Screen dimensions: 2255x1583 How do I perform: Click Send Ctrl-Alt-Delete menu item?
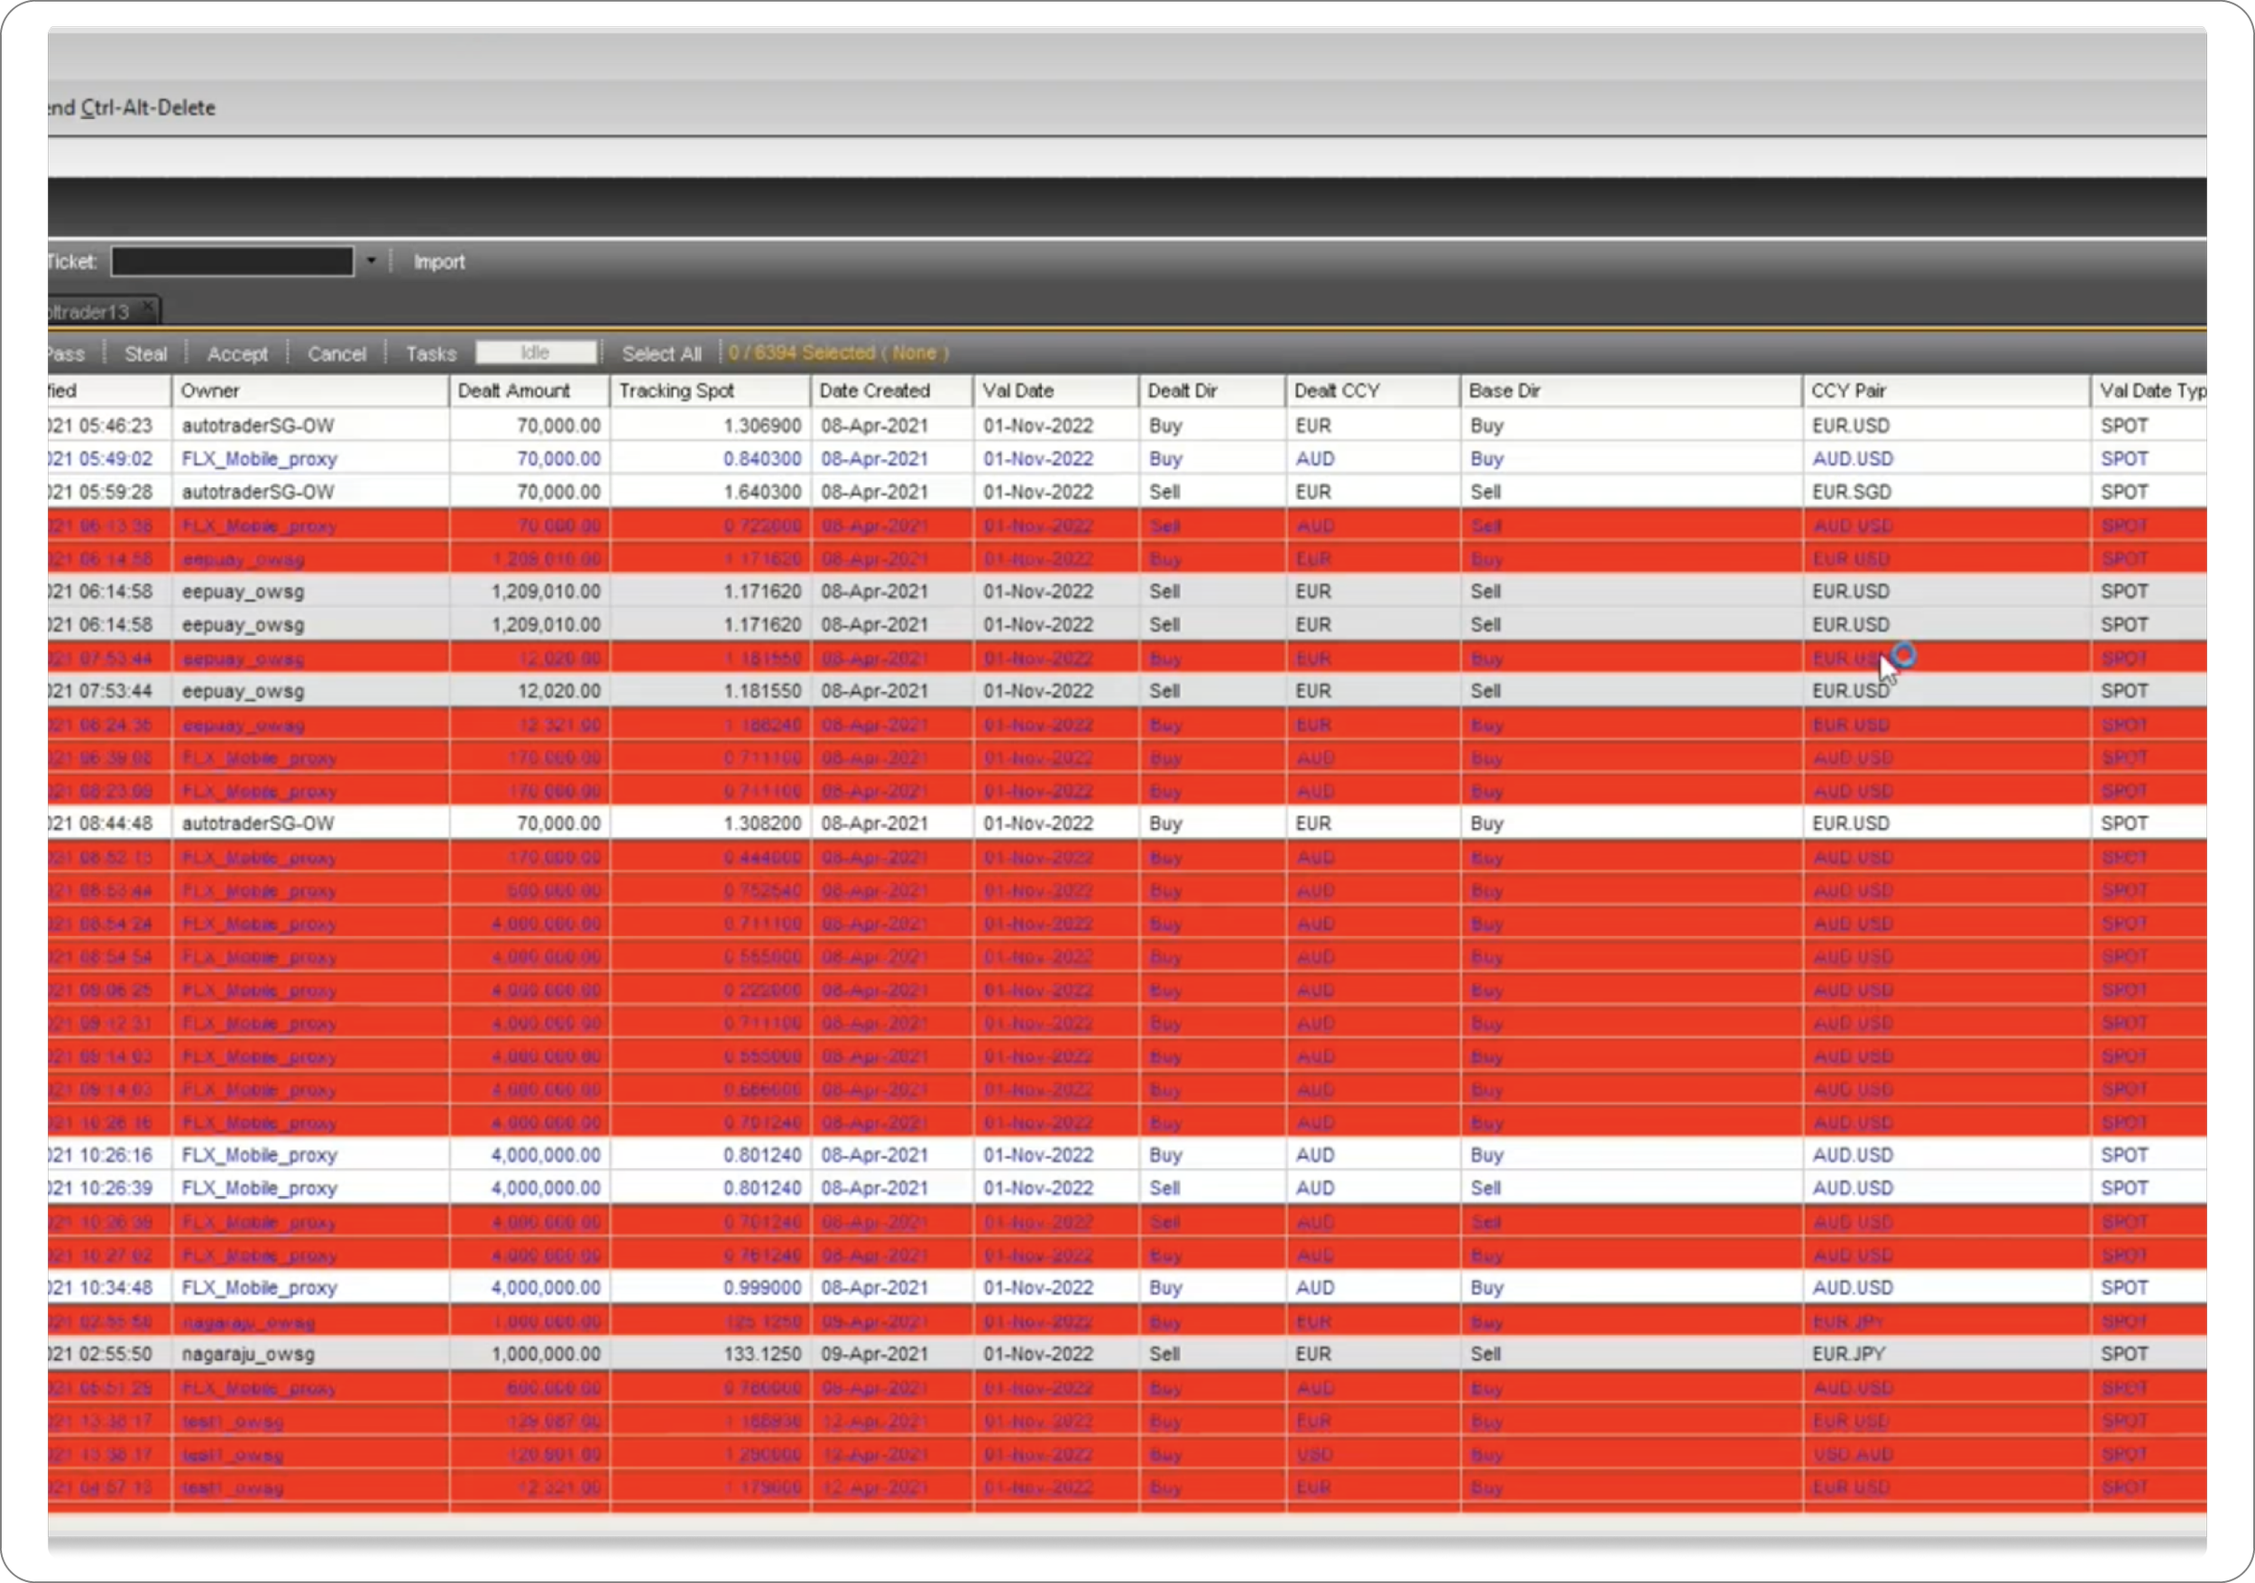[x=133, y=108]
